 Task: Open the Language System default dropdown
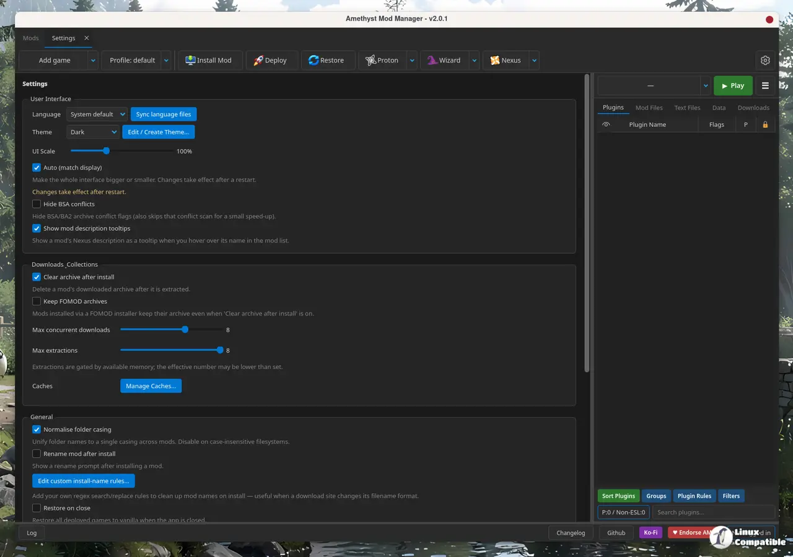tap(97, 114)
